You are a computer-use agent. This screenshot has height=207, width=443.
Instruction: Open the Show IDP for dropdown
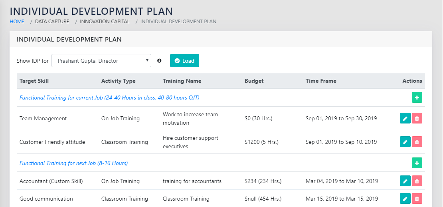click(101, 61)
